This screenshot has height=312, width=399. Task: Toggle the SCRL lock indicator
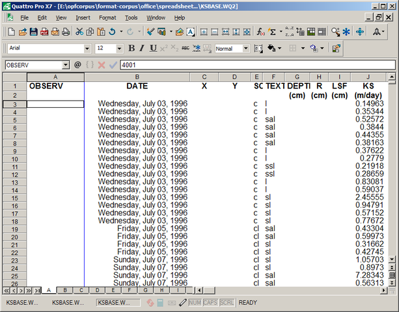pyautogui.click(x=227, y=303)
